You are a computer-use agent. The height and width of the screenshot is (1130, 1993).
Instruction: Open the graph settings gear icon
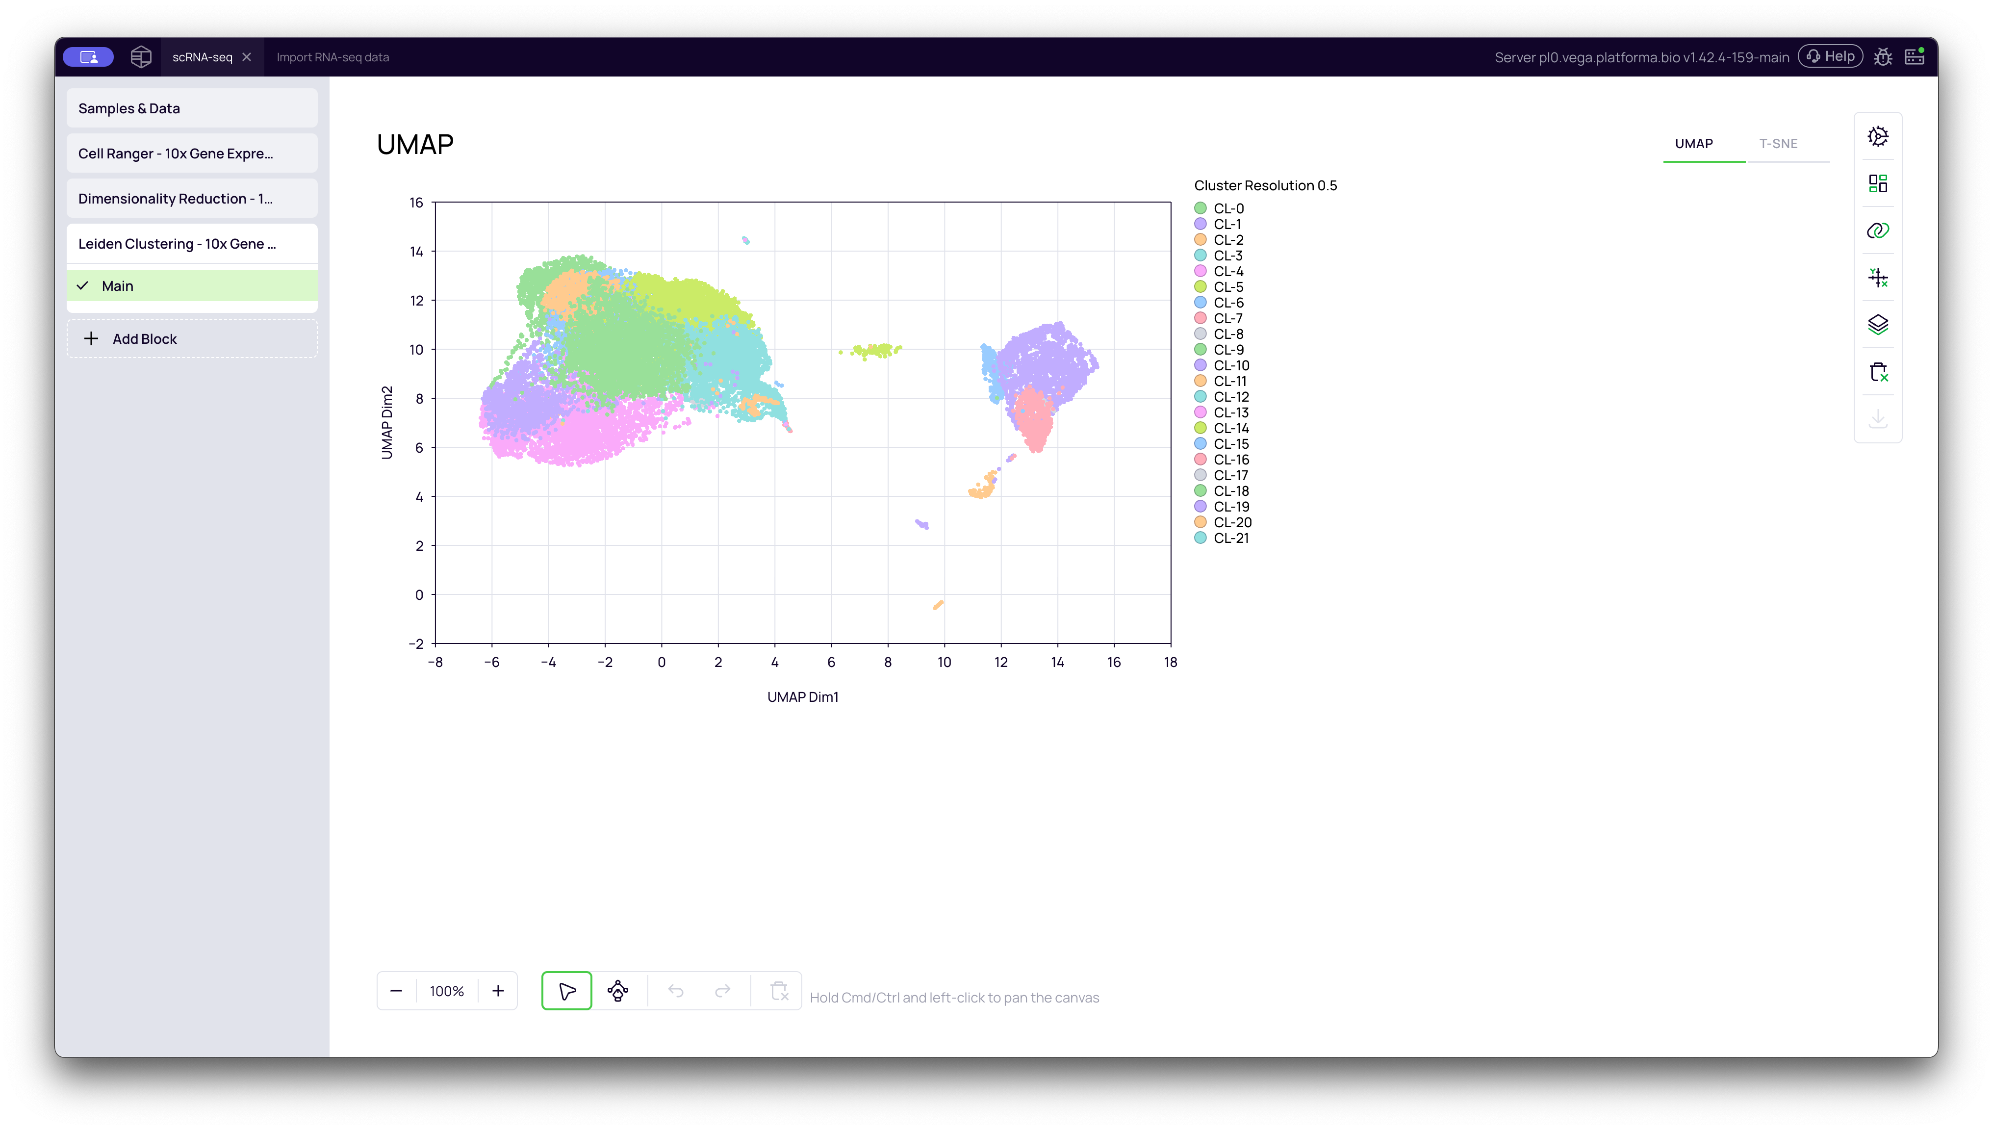click(1878, 137)
